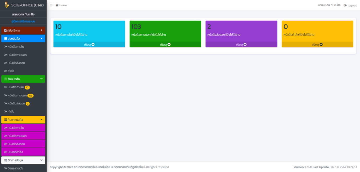Click the yellow 103 badge in sidebar
Image resolution: width=360 pixels, height=172 pixels.
pos(30,96)
